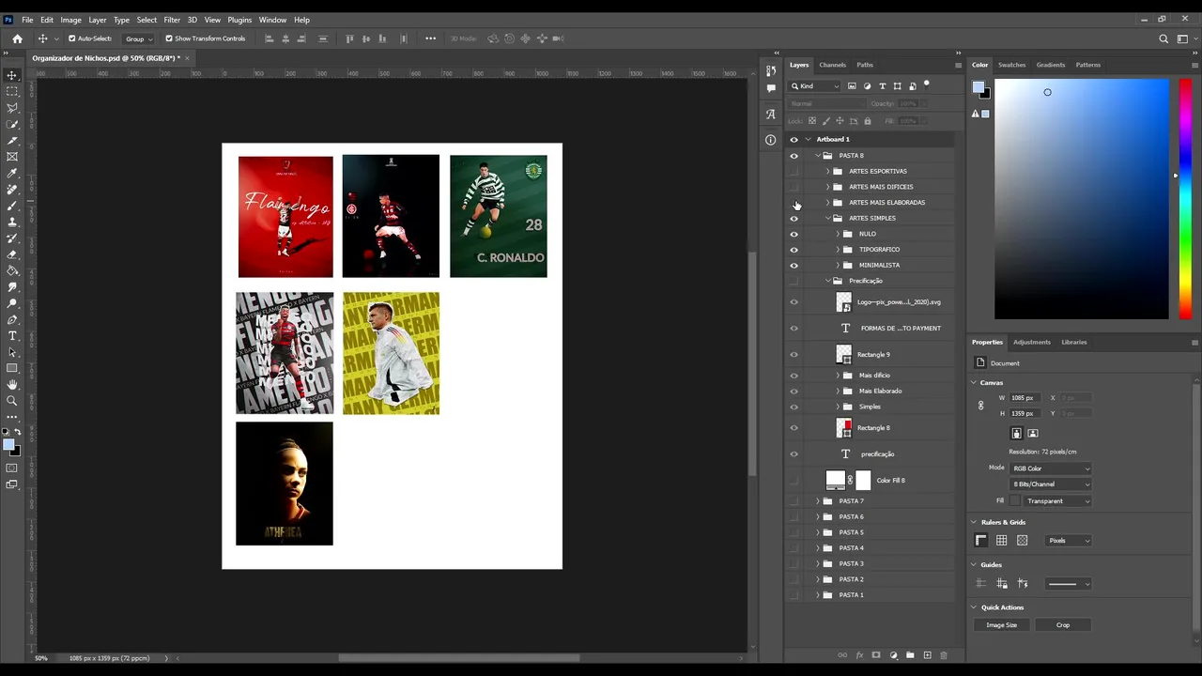Delete layer using trash icon
This screenshot has height=676, width=1202.
point(944,655)
